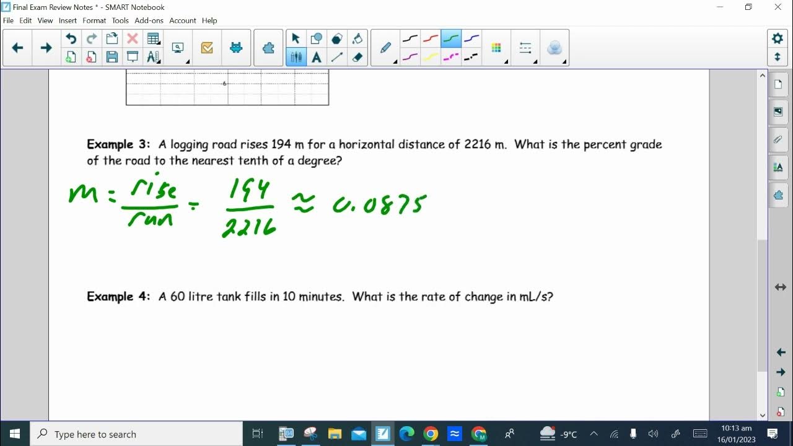
Task: Pick the yellow pen stroke
Action: tap(431, 57)
